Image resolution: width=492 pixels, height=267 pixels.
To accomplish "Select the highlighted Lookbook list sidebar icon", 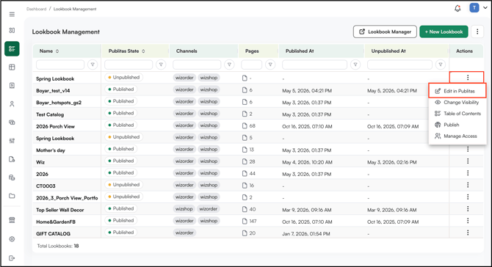I will click(x=12, y=48).
